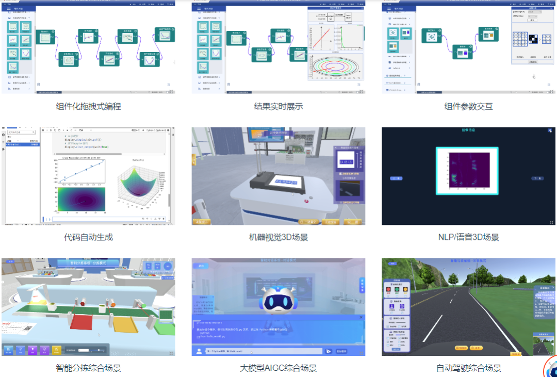Viewport: 557px width, 377px height.
Task: Click the yellow button in sorting toolbar
Action: pos(57,350)
